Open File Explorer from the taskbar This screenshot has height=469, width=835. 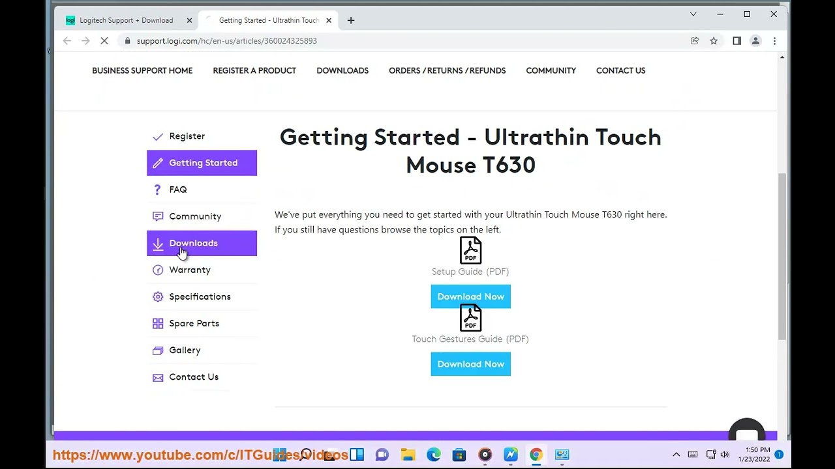(x=408, y=455)
